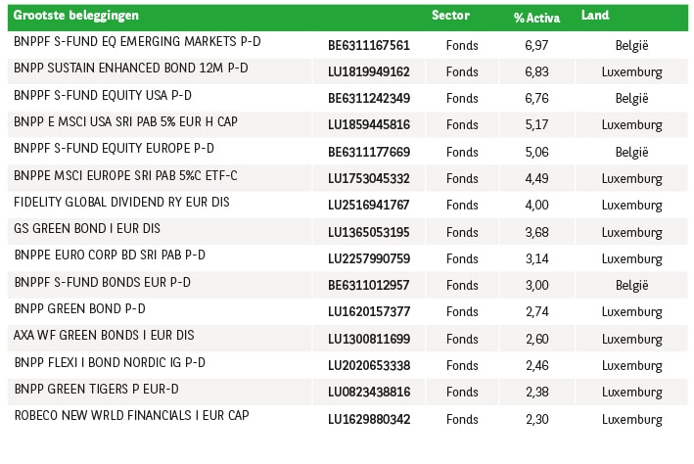
Task: Select ISIN code BE6311167561
Action: point(369,46)
